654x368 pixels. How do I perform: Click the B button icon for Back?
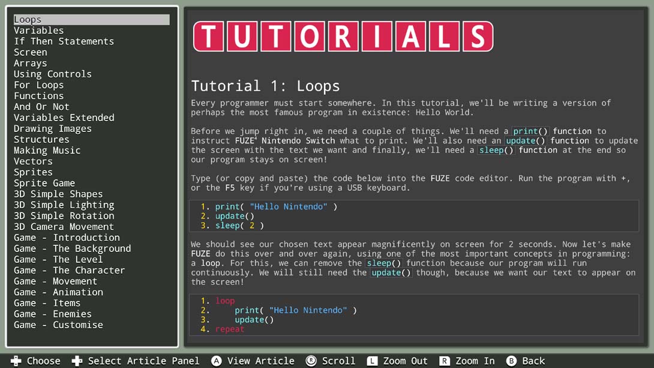pyautogui.click(x=511, y=361)
